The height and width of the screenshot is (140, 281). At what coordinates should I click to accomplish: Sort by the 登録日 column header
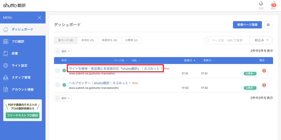(189, 61)
